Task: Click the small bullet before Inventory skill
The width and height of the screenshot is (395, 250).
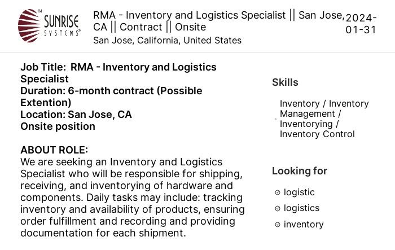Action: tap(275, 119)
